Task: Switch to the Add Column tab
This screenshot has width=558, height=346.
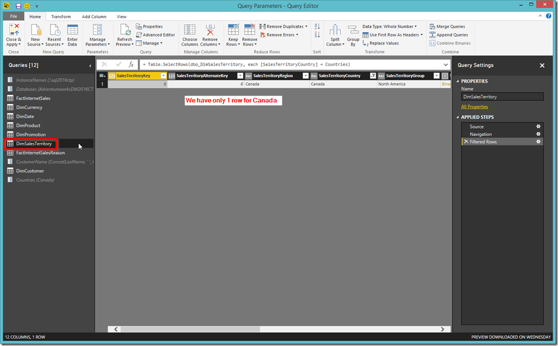Action: pyautogui.click(x=94, y=17)
